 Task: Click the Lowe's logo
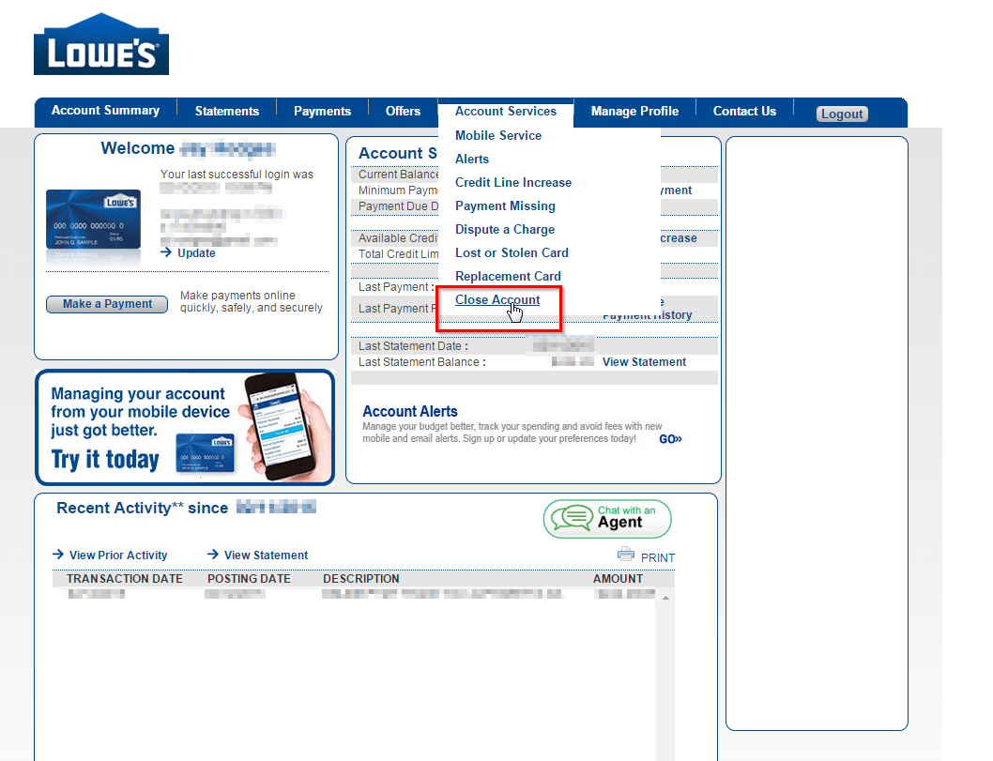click(101, 44)
